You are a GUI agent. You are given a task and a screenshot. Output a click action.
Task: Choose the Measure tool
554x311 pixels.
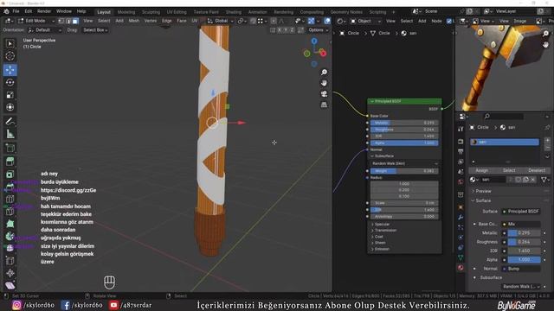point(10,134)
